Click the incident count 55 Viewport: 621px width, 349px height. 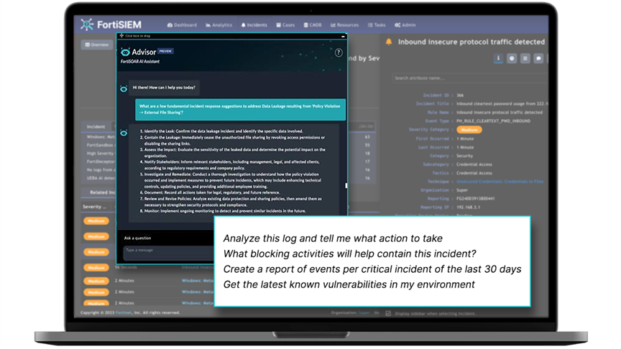coord(367,145)
